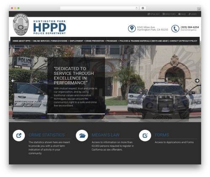
Task: Click the "Access to Applications and Forms" text
Action: click(174, 142)
